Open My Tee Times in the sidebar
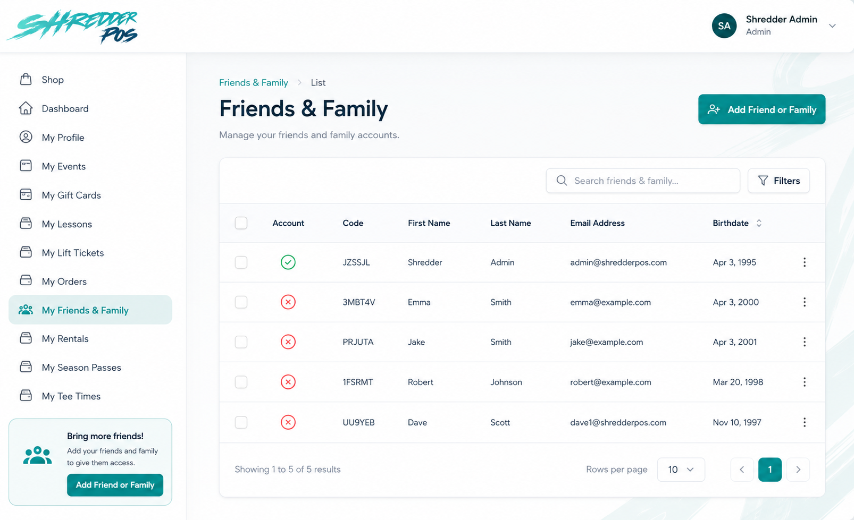The height and width of the screenshot is (520, 854). [90, 396]
